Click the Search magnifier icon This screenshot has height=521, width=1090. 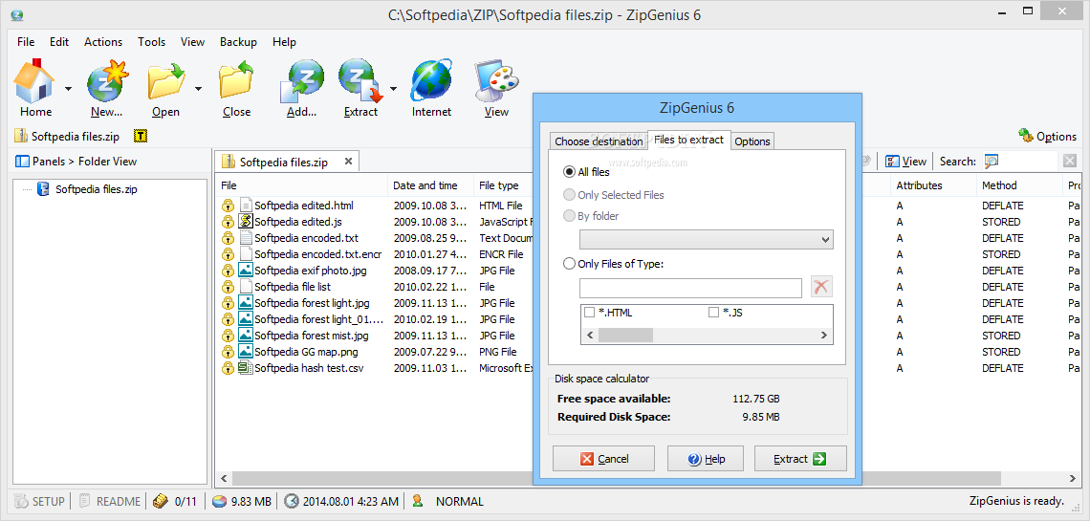[x=992, y=162]
